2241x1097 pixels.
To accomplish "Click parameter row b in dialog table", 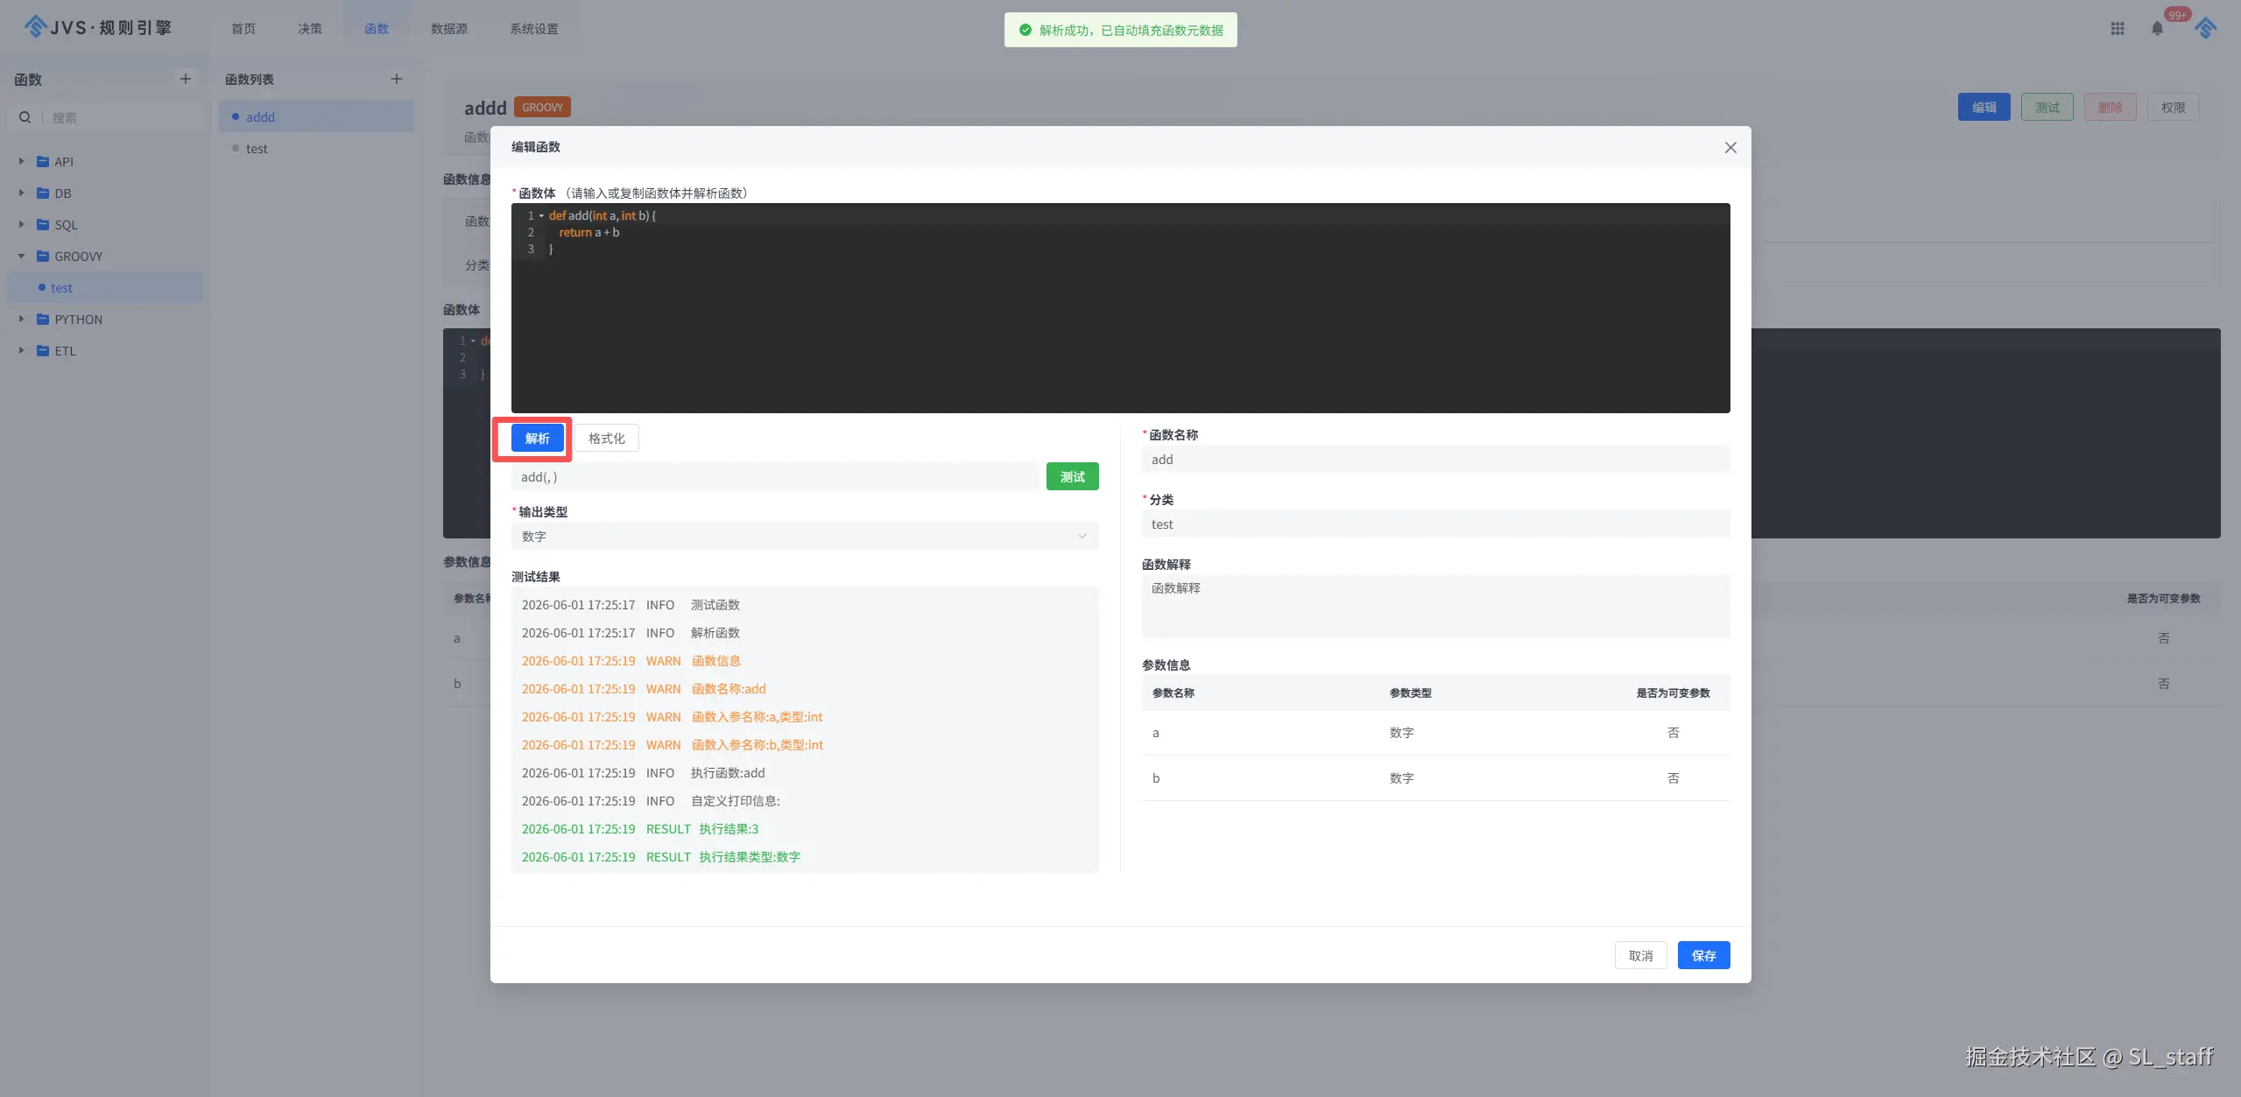I will (x=1436, y=778).
